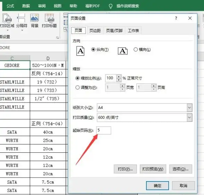This screenshot has width=204, height=195.
Task: Increase the 页宽 pages wide spinner
Action: click(x=122, y=86)
